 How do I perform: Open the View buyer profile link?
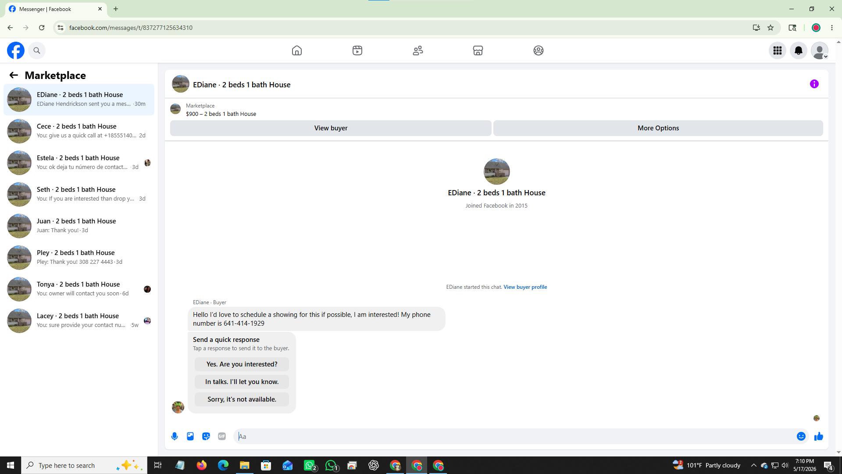coord(525,287)
